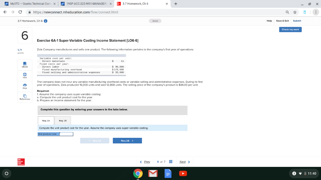This screenshot has height=180, width=321.
Task: Open the question grid navigator icon
Action: coord(171,162)
